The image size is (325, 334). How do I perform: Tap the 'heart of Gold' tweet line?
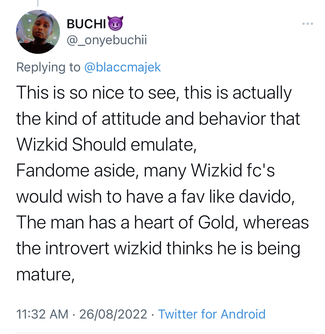(162, 223)
